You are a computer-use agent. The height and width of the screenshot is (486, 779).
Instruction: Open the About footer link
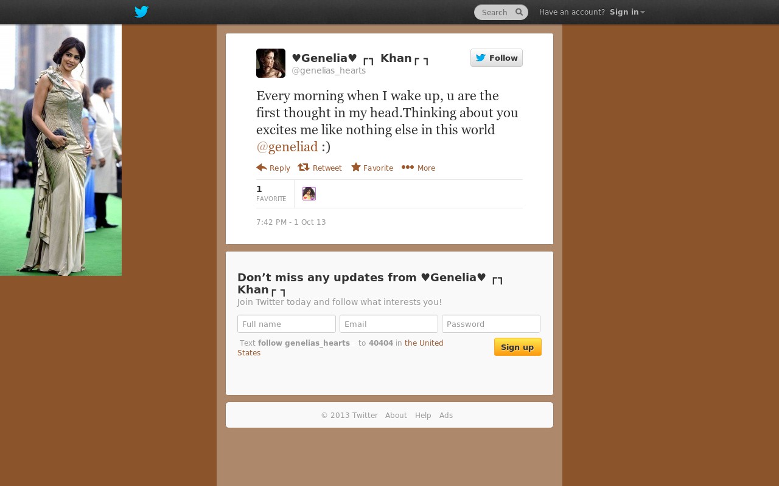click(396, 416)
